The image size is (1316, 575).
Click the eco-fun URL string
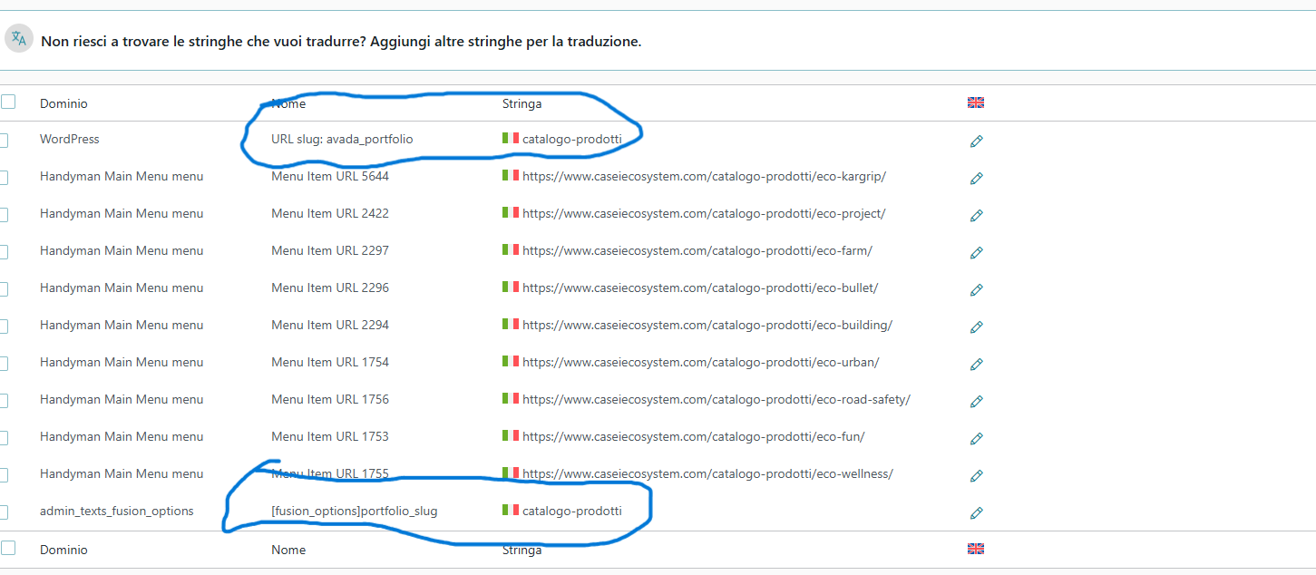coord(694,436)
